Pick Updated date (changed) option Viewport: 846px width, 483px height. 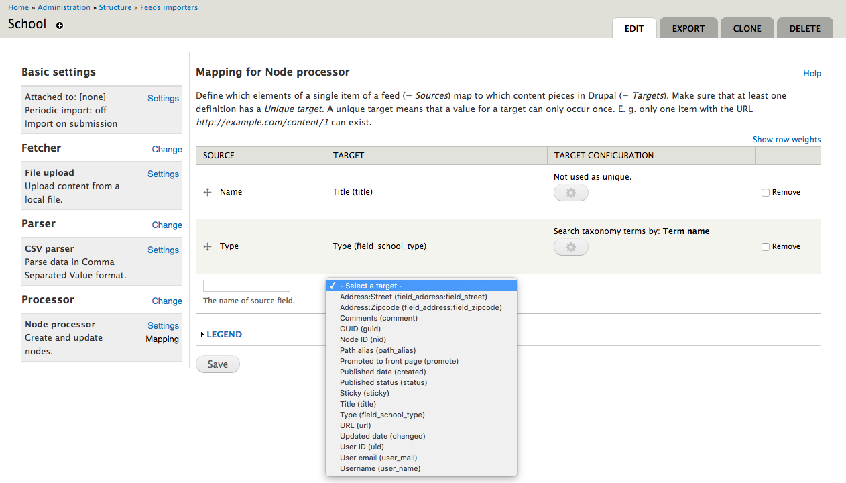tap(421, 436)
